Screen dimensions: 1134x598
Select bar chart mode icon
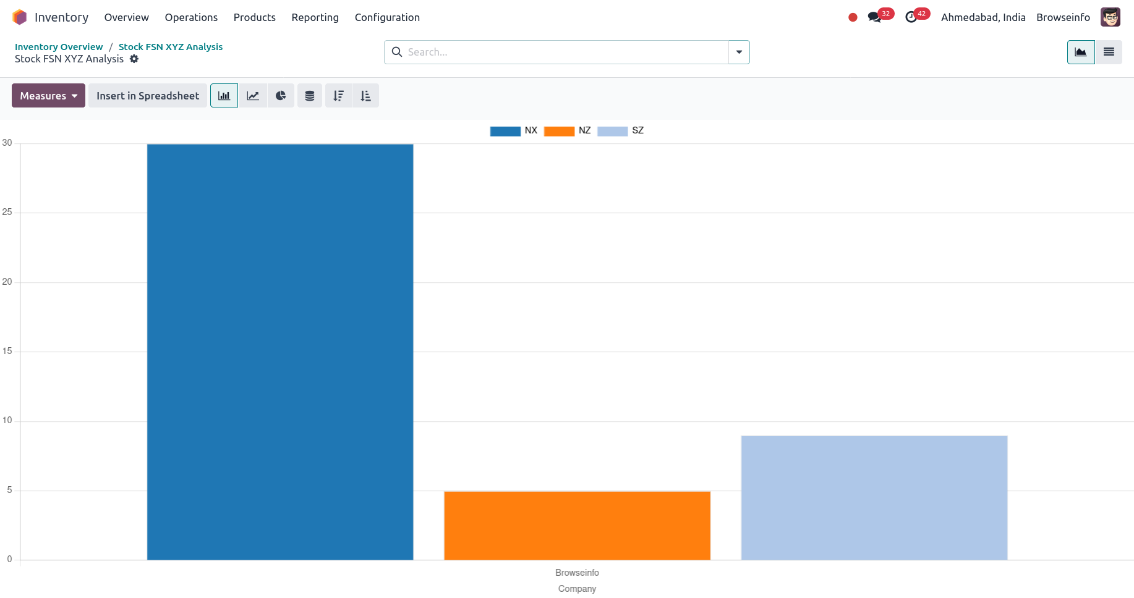[x=224, y=96]
